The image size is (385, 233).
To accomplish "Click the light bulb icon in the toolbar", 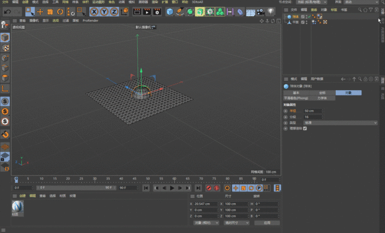I will click(271, 11).
